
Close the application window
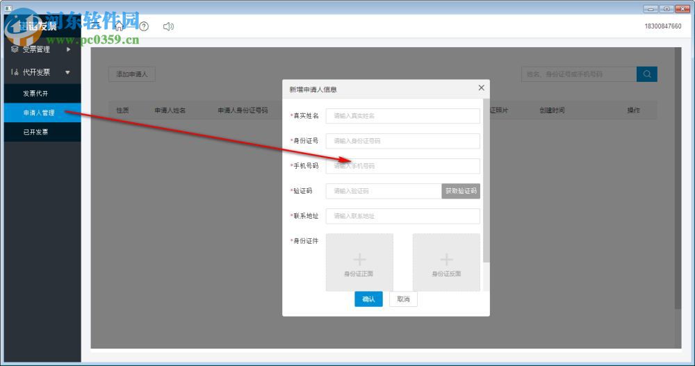[x=682, y=8]
